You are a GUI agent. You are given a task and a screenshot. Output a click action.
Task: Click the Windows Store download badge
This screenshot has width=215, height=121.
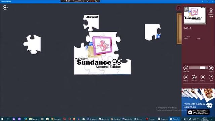[x=198, y=112]
